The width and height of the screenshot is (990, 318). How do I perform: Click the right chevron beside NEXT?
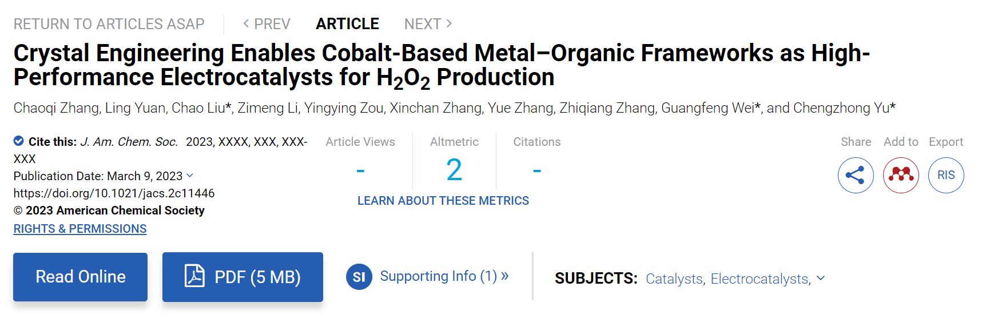[x=449, y=23]
